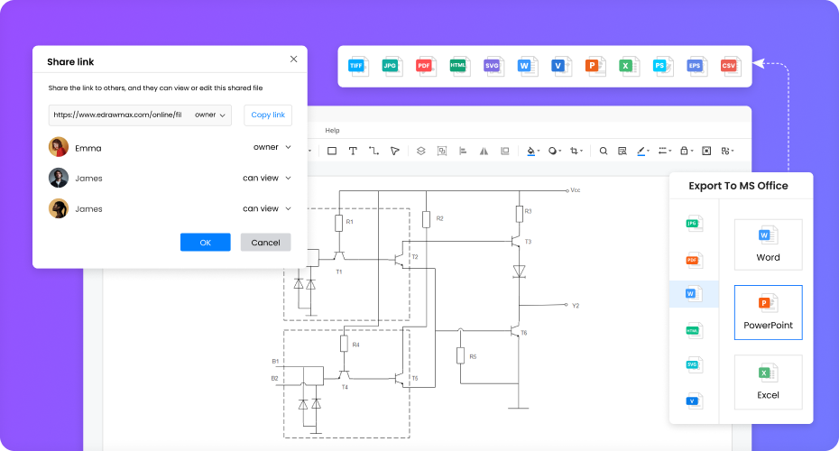Click the TIFF export format icon
Image resolution: width=839 pixels, height=451 pixels.
click(357, 66)
